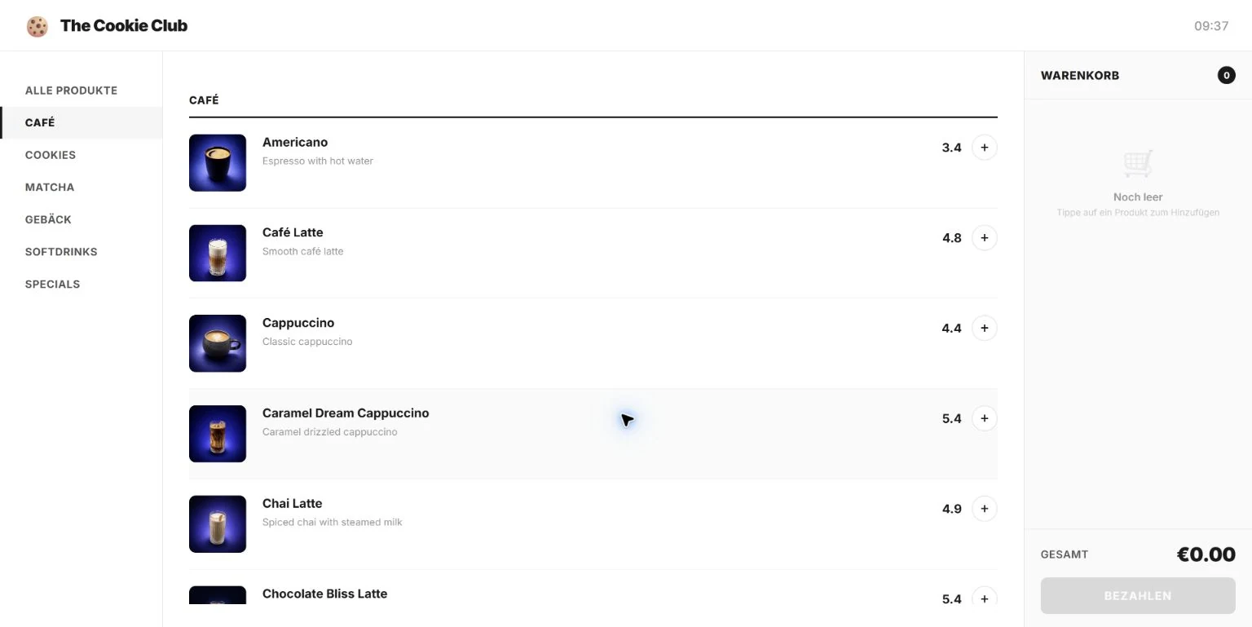The image size is (1252, 627).
Task: Click the Café Latte product name
Action: pos(293,232)
